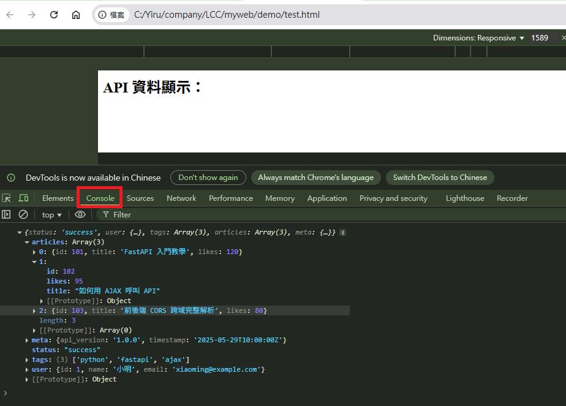Click the viewport width value 1589

[x=540, y=37]
